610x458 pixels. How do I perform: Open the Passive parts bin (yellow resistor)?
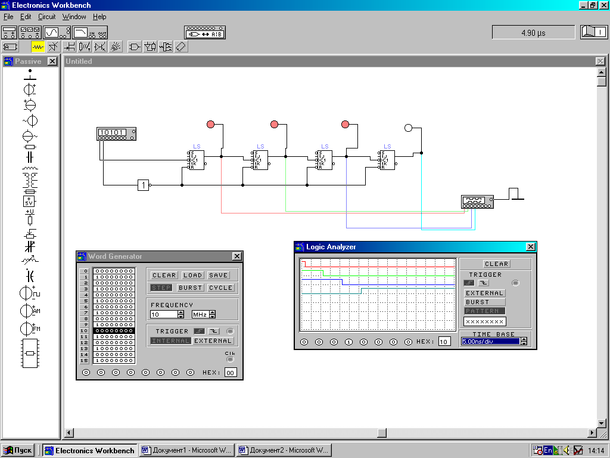[x=38, y=47]
